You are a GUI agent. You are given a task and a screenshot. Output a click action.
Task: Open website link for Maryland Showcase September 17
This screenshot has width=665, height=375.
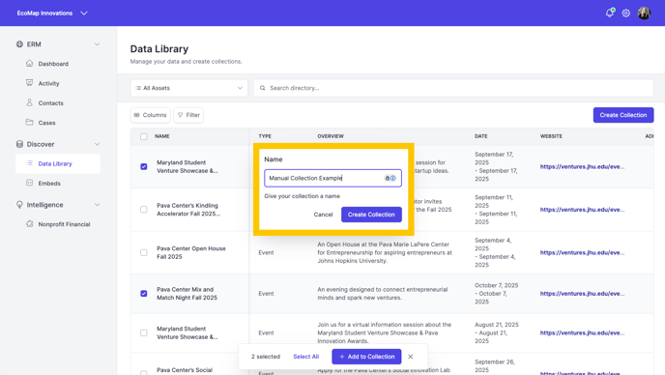coord(582,166)
